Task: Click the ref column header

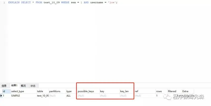Action: (x=145, y=91)
